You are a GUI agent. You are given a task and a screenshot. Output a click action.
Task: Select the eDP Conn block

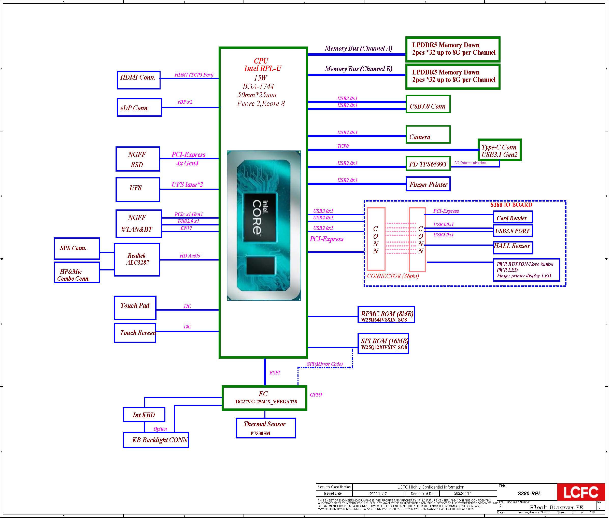139,108
